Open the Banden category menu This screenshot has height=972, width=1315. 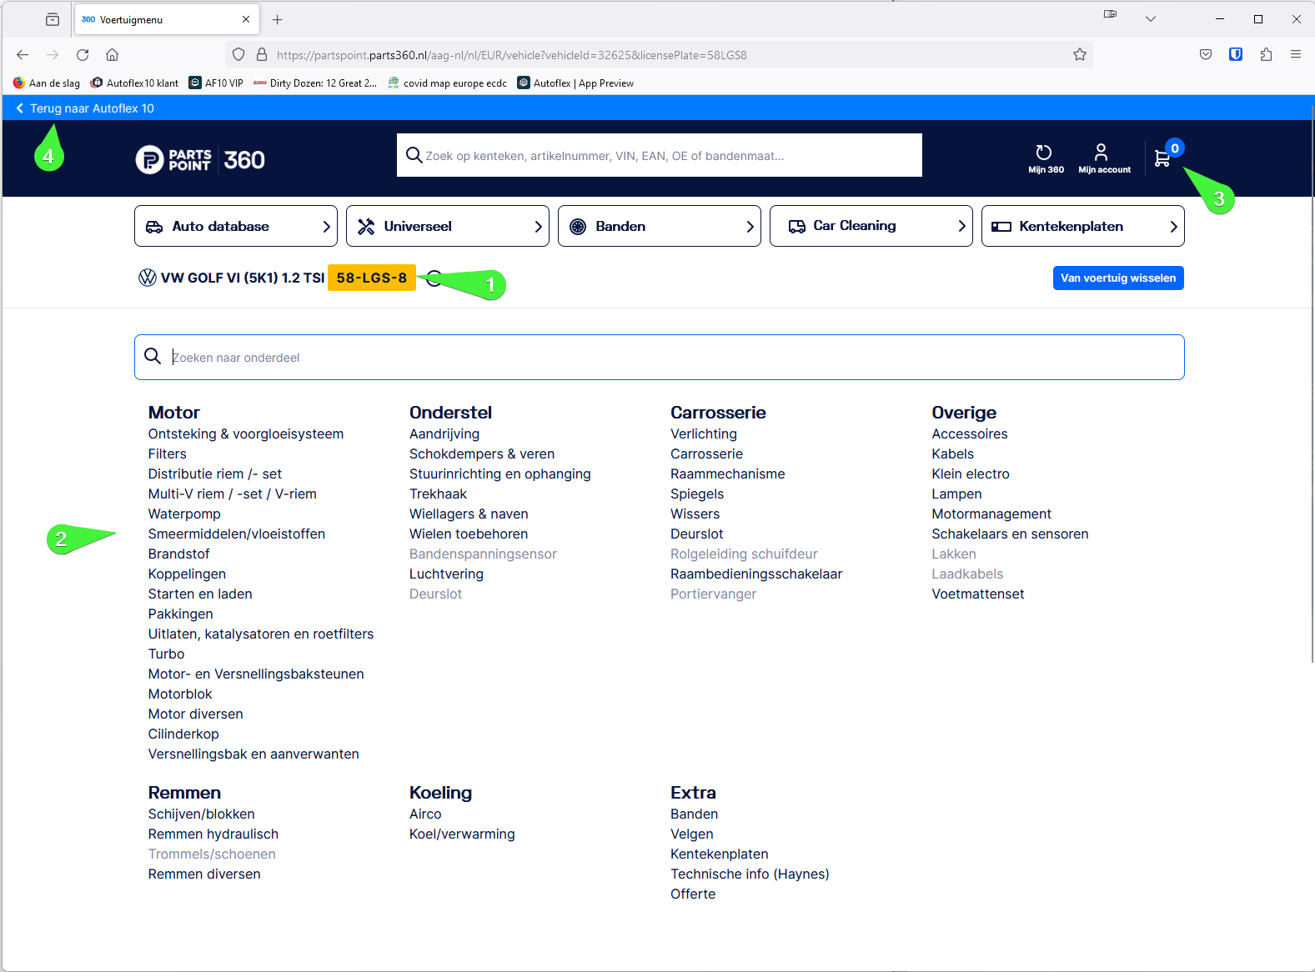pos(659,226)
